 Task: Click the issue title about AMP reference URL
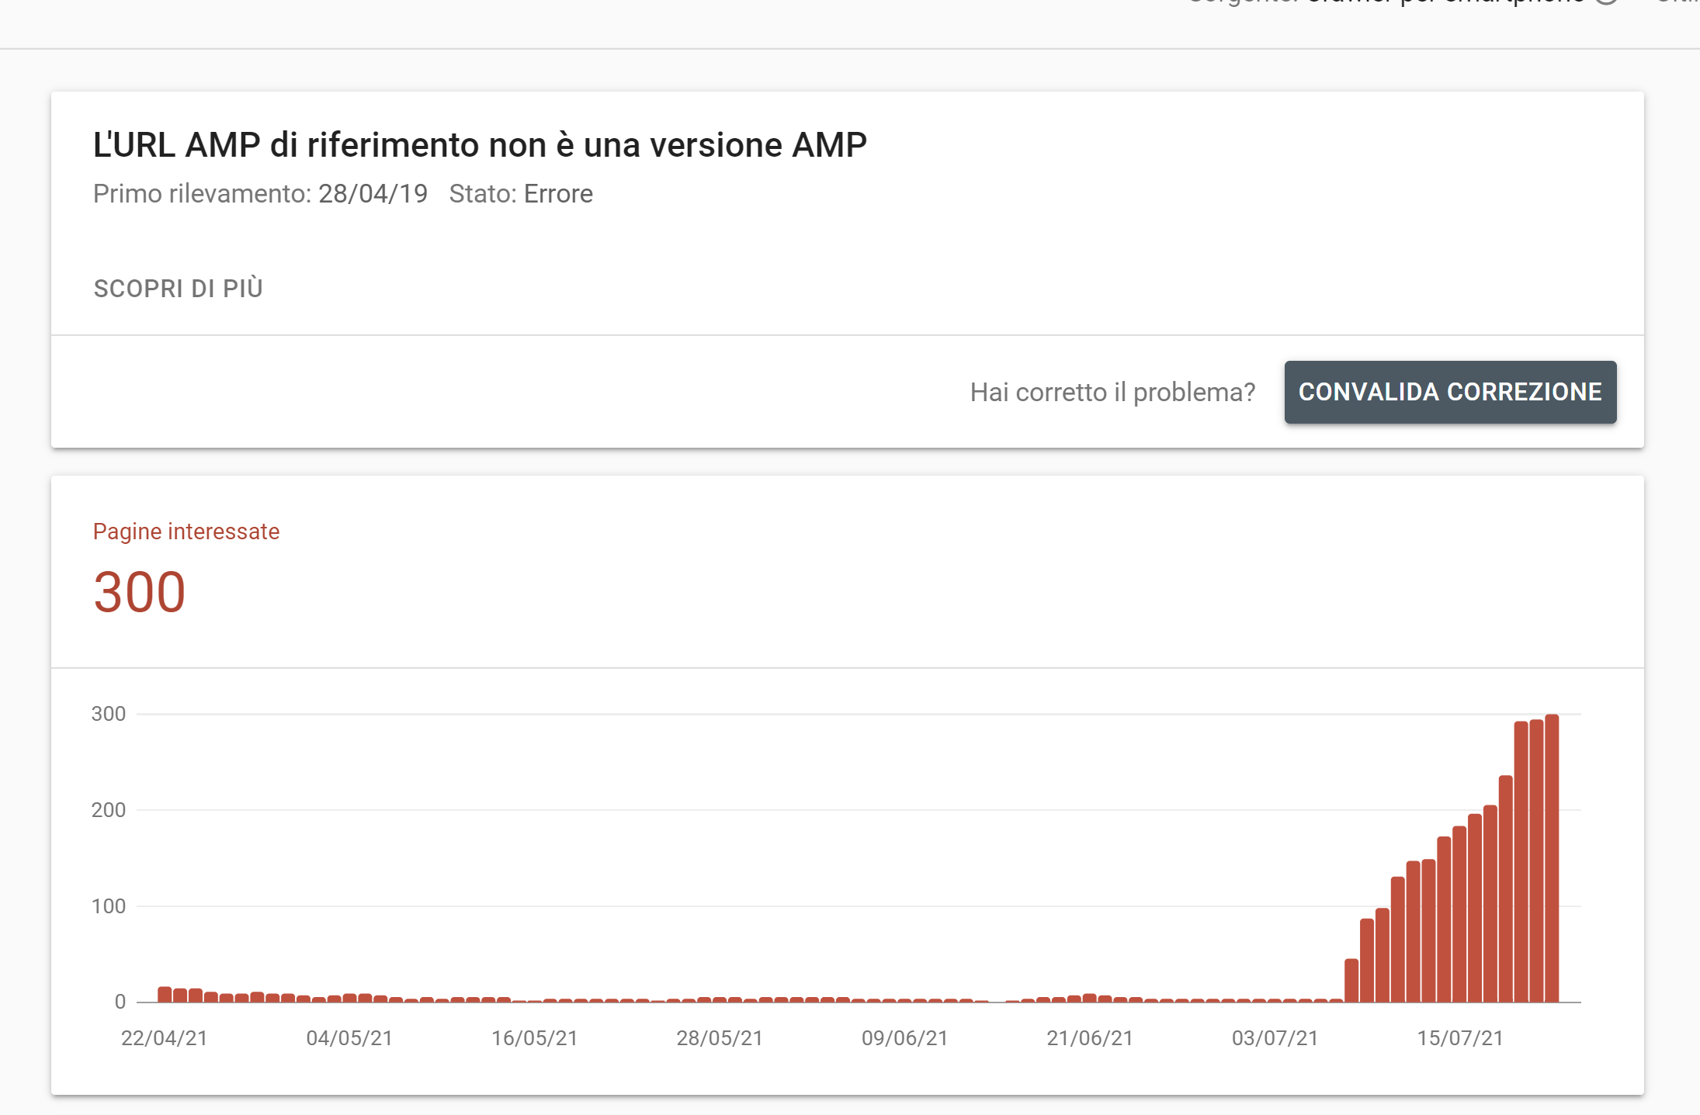(x=480, y=145)
